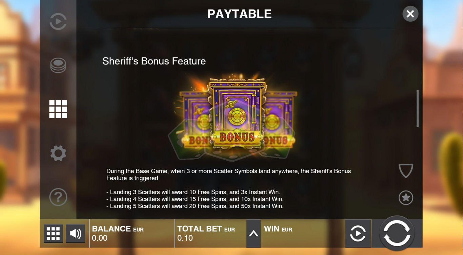Click the shield badge icon
Image resolution: width=463 pixels, height=255 pixels.
tap(406, 171)
